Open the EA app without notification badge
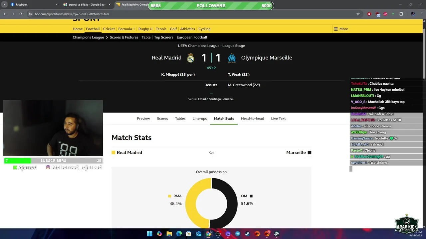Screen dimensions: 426x239 pos(257,234)
